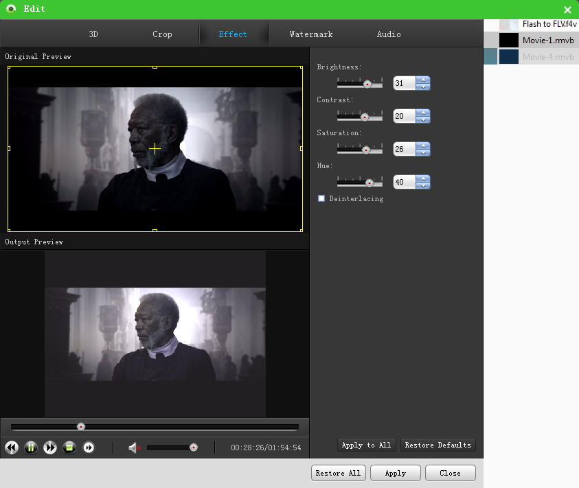Click the playback time display 00:28:26/01:54:54
Image resolution: width=579 pixels, height=488 pixels.
pos(266,448)
